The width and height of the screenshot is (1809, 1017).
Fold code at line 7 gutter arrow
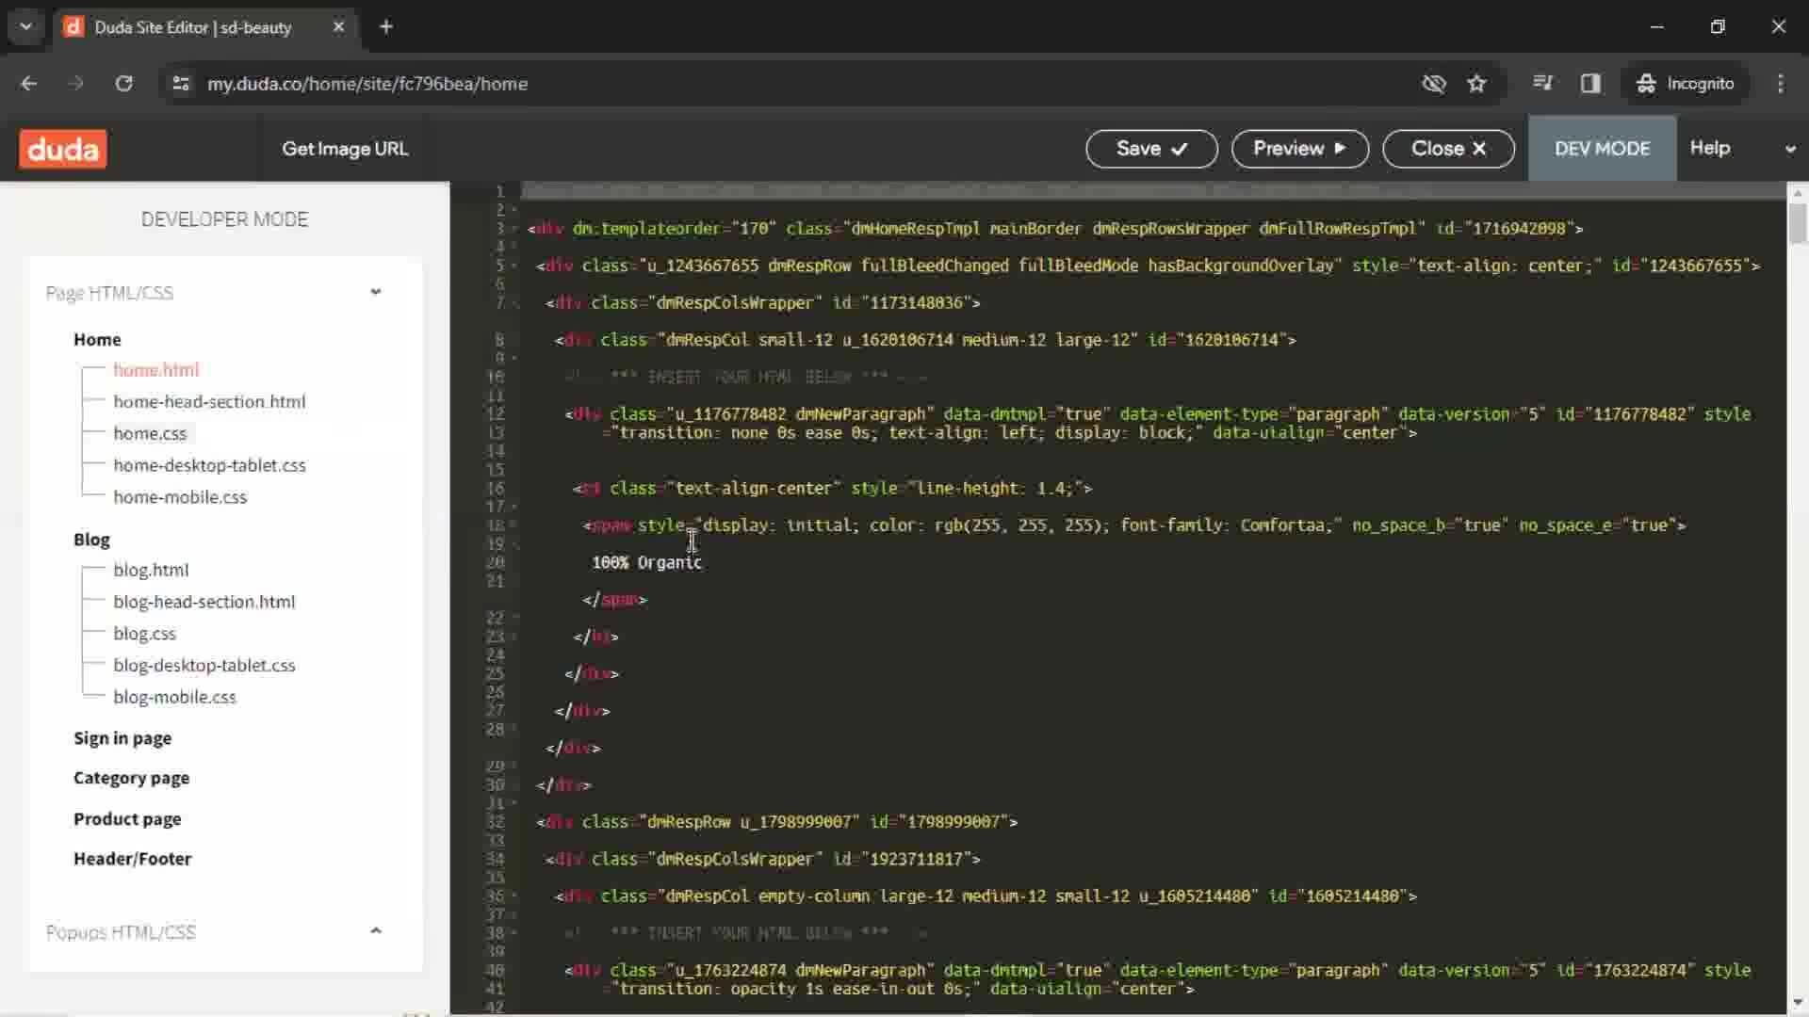(514, 303)
